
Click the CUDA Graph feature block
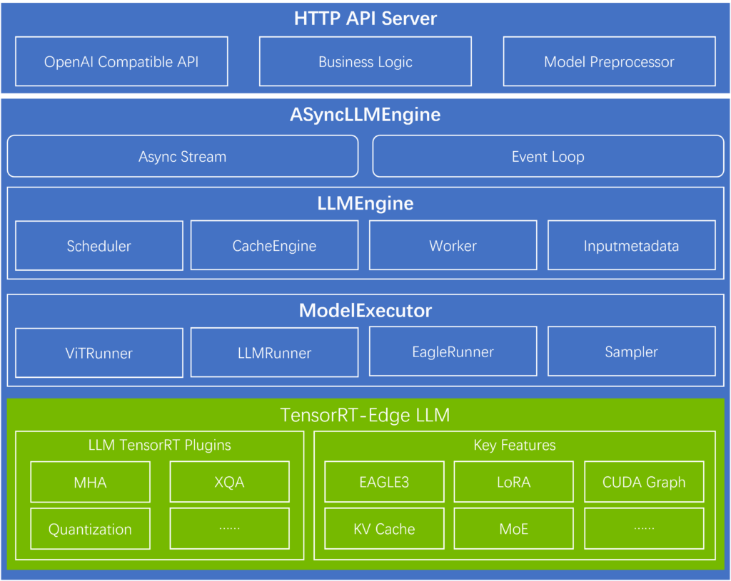(x=644, y=483)
